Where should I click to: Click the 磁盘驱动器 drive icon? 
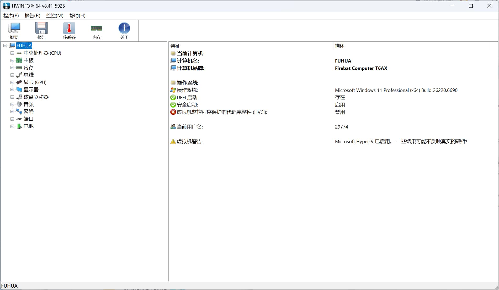coord(19,97)
